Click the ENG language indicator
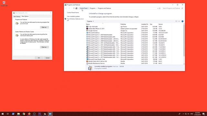This screenshot has height=116, width=207. 192,114
